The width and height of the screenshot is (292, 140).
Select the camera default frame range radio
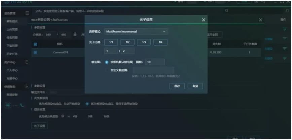[x=107, y=62]
